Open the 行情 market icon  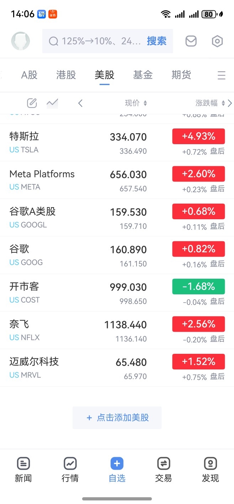pyautogui.click(x=70, y=463)
